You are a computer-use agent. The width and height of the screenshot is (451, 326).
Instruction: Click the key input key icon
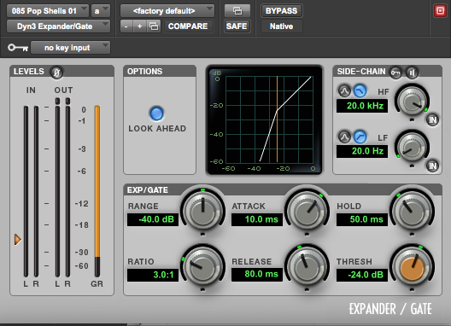click(18, 48)
